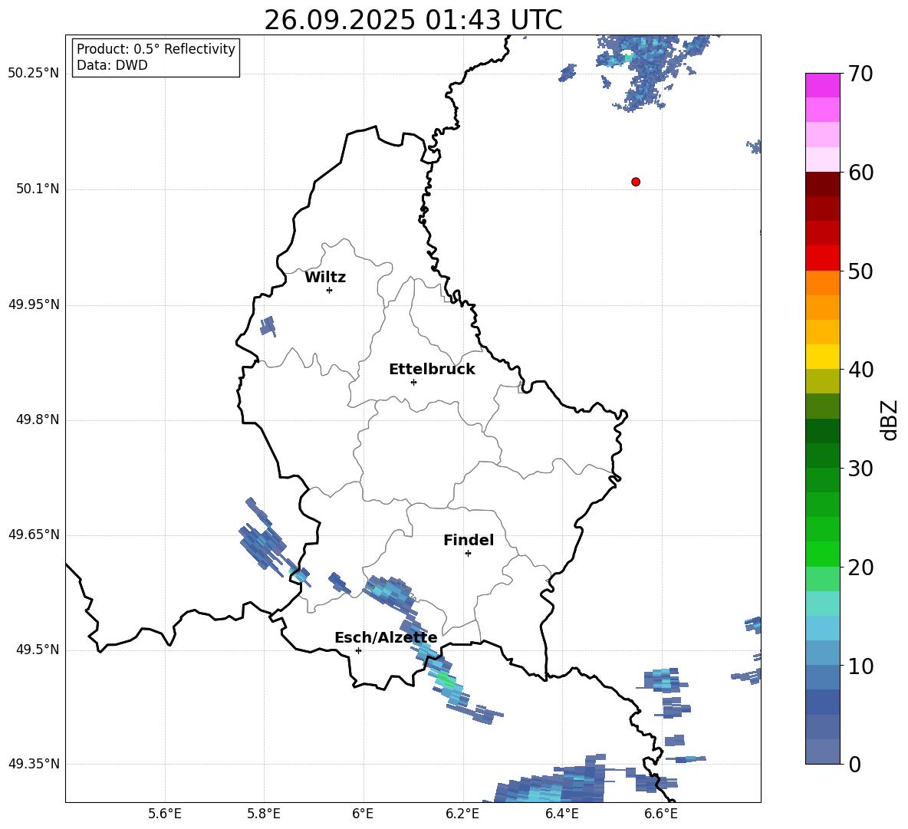Click the yellow swatch at 40 dBZ
This screenshot has height=829, width=908.
pyautogui.click(x=822, y=357)
